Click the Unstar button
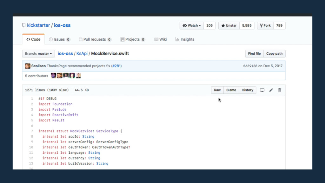Image resolution: width=325 pixels, height=183 pixels. pyautogui.click(x=229, y=25)
